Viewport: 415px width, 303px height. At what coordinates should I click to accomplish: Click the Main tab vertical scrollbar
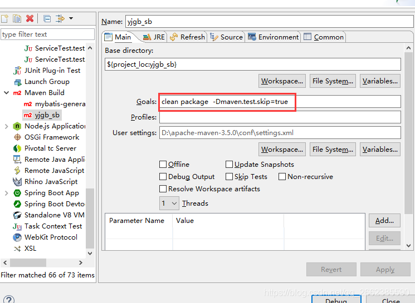click(x=408, y=132)
